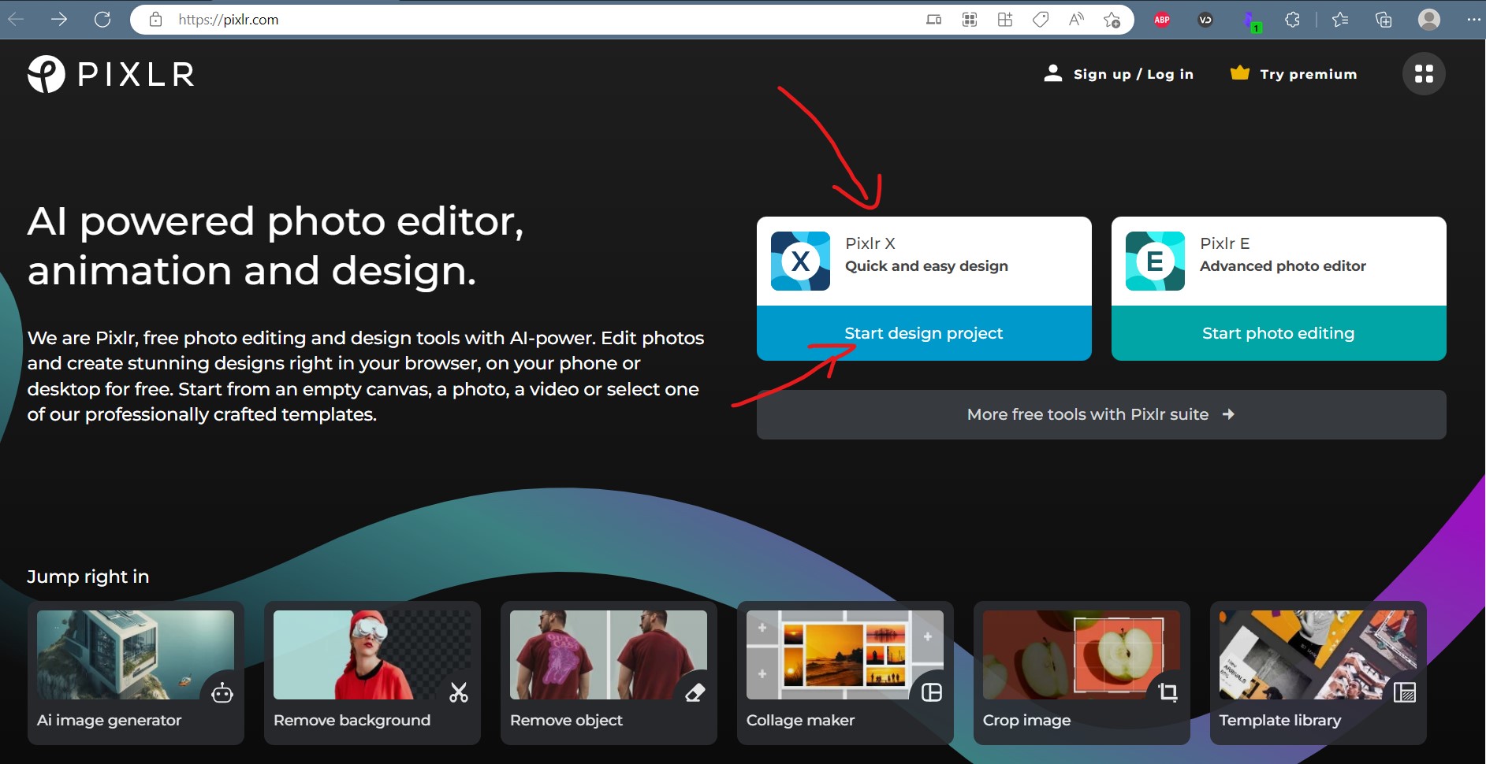Add this page to favorites star icon

pos(1112,20)
